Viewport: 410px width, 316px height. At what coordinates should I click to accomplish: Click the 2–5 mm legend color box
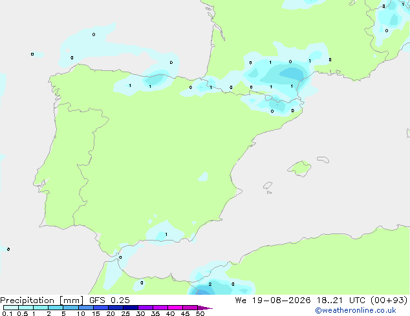pos(56,308)
